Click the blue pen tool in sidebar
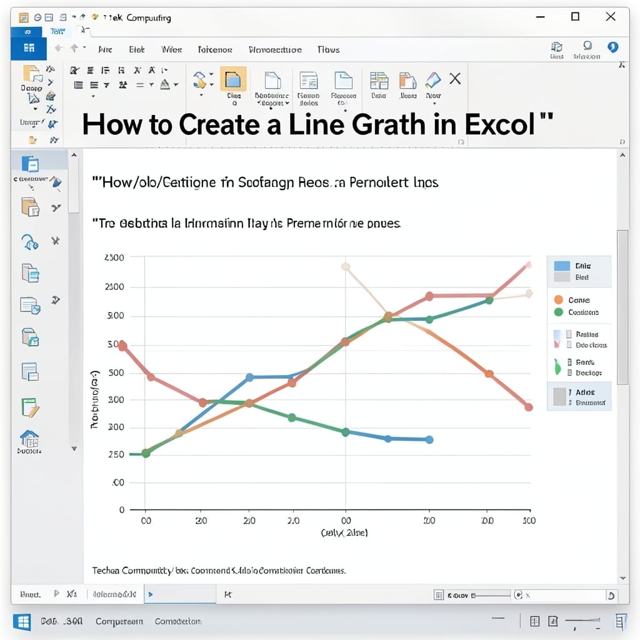Viewport: 640px width, 640px height. pos(56,182)
